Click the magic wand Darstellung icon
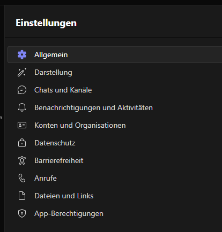Image resolution: width=222 pixels, height=232 pixels. [x=22, y=72]
